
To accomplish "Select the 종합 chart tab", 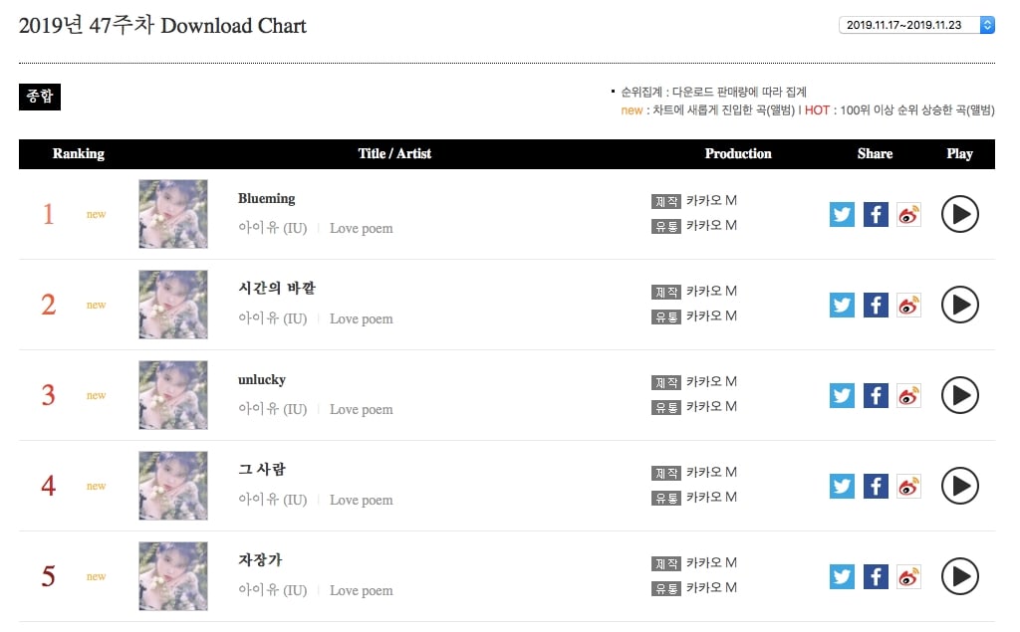I will point(40,97).
